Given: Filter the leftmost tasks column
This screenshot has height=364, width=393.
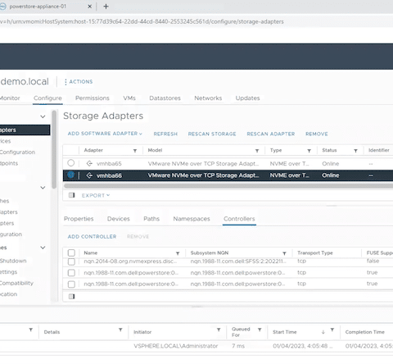Looking at the screenshot, I should [31, 330].
